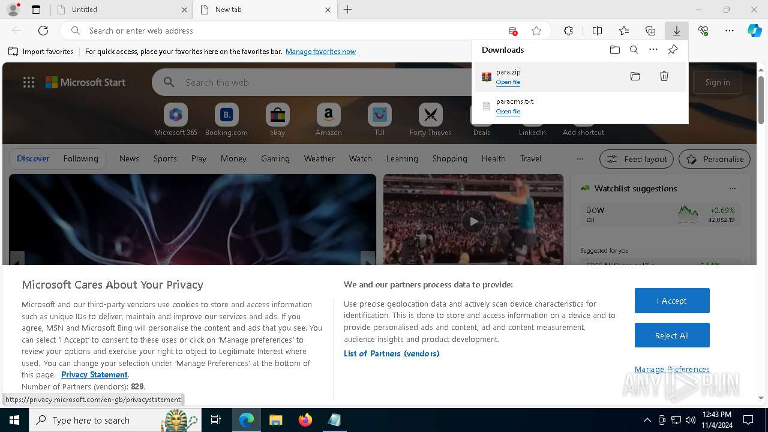Click the Downloads toolbar icon
The height and width of the screenshot is (432, 768).
676,31
